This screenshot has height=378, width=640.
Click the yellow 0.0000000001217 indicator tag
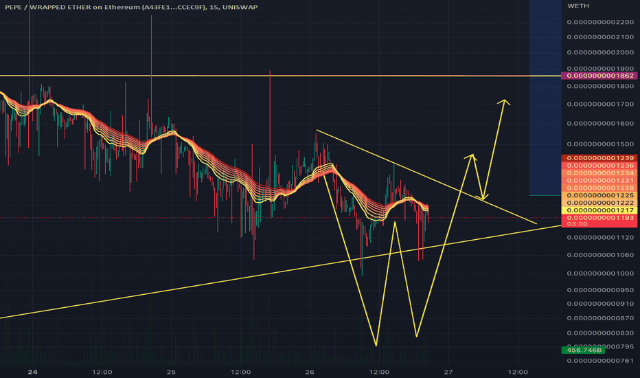(599, 210)
